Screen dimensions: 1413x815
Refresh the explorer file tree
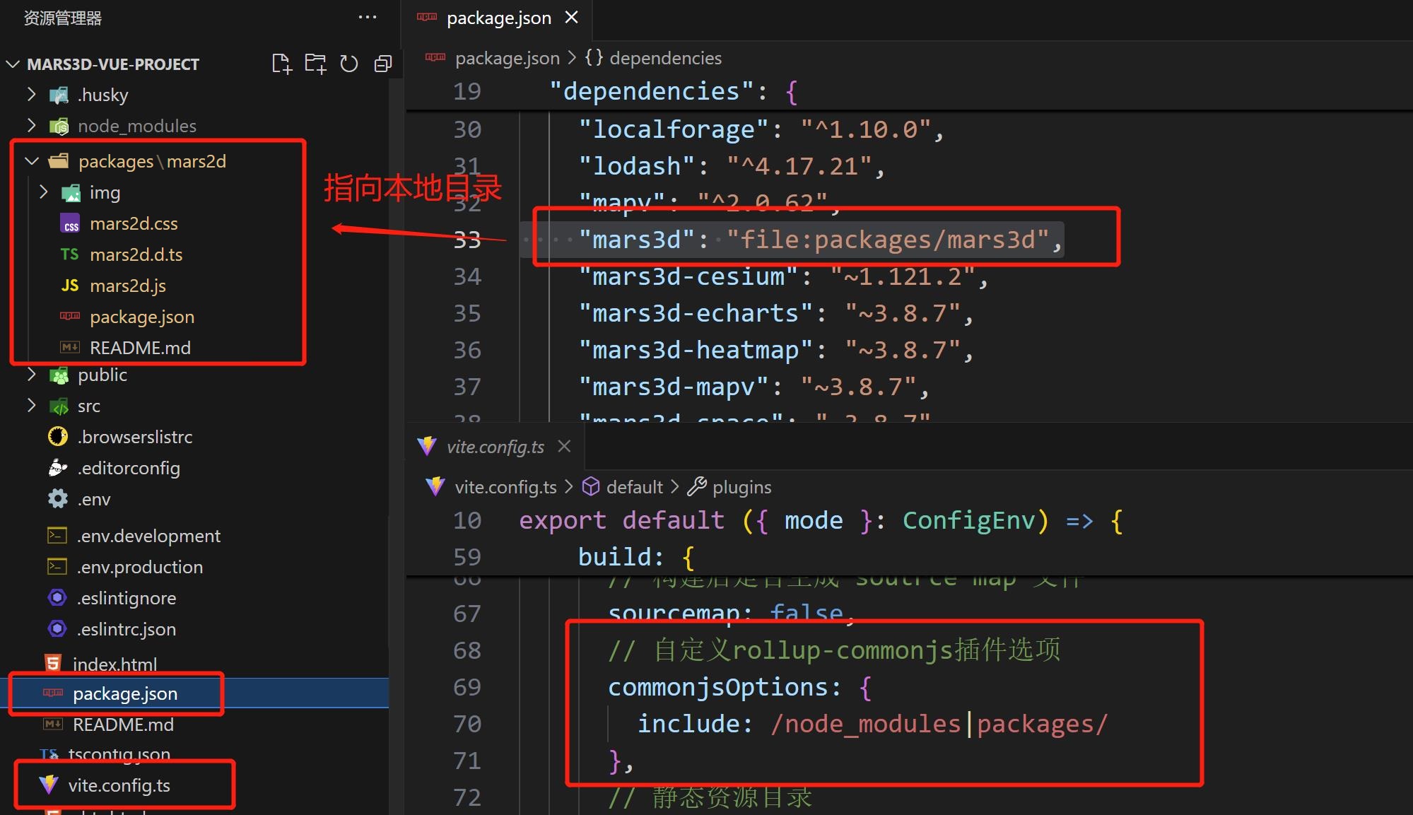[349, 64]
